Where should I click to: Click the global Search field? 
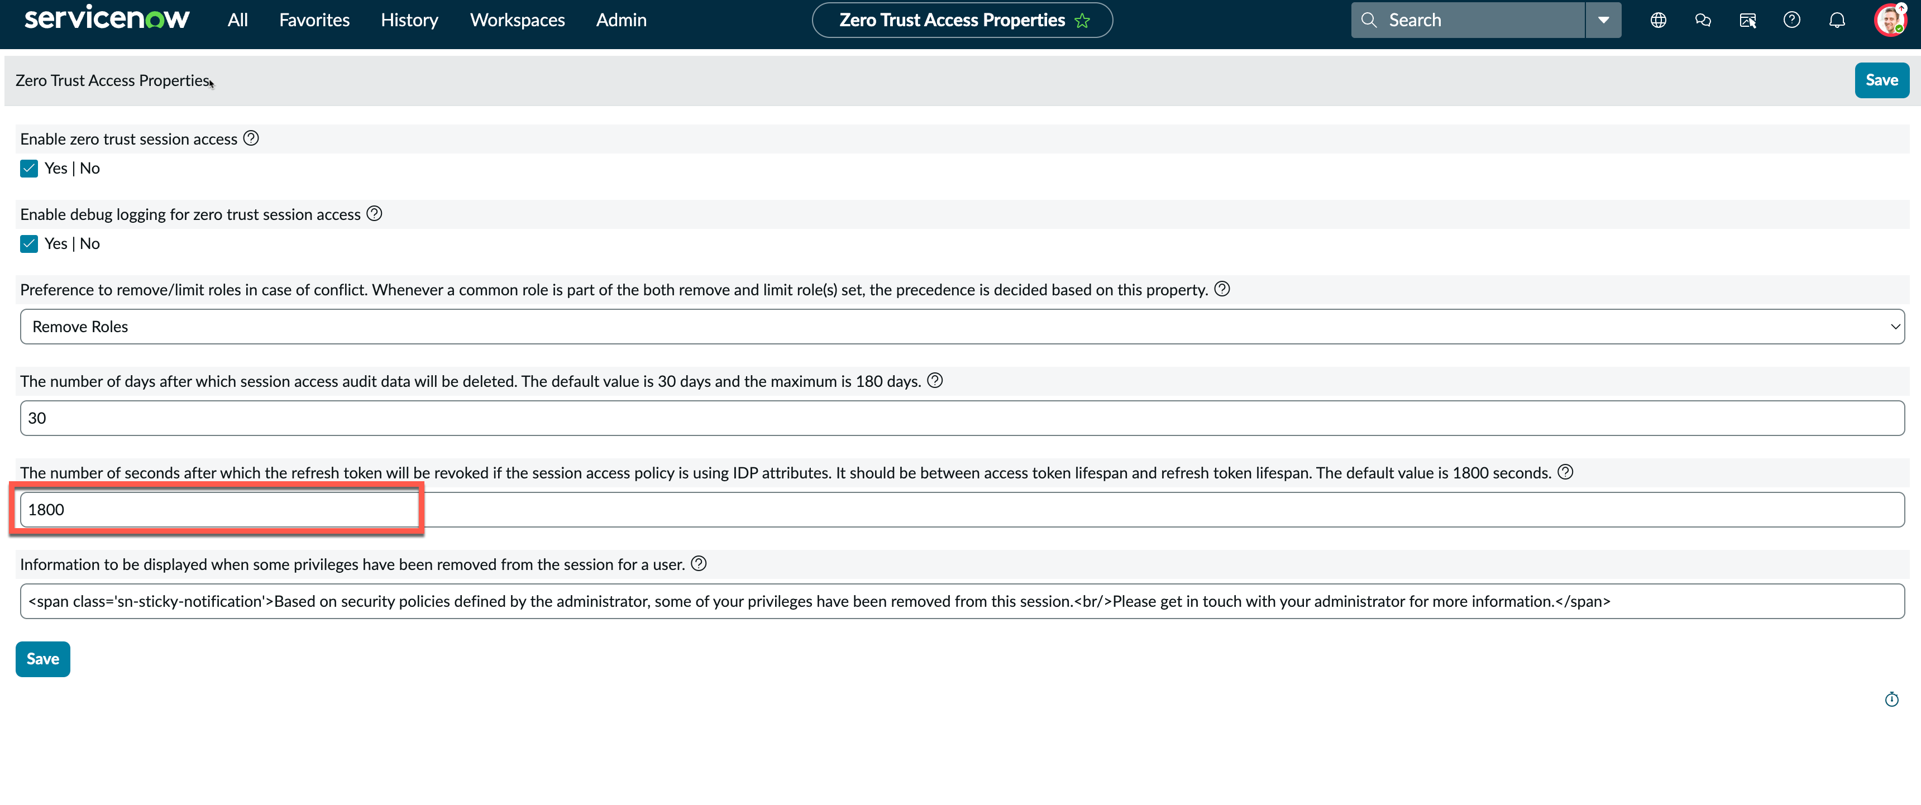tap(1468, 20)
